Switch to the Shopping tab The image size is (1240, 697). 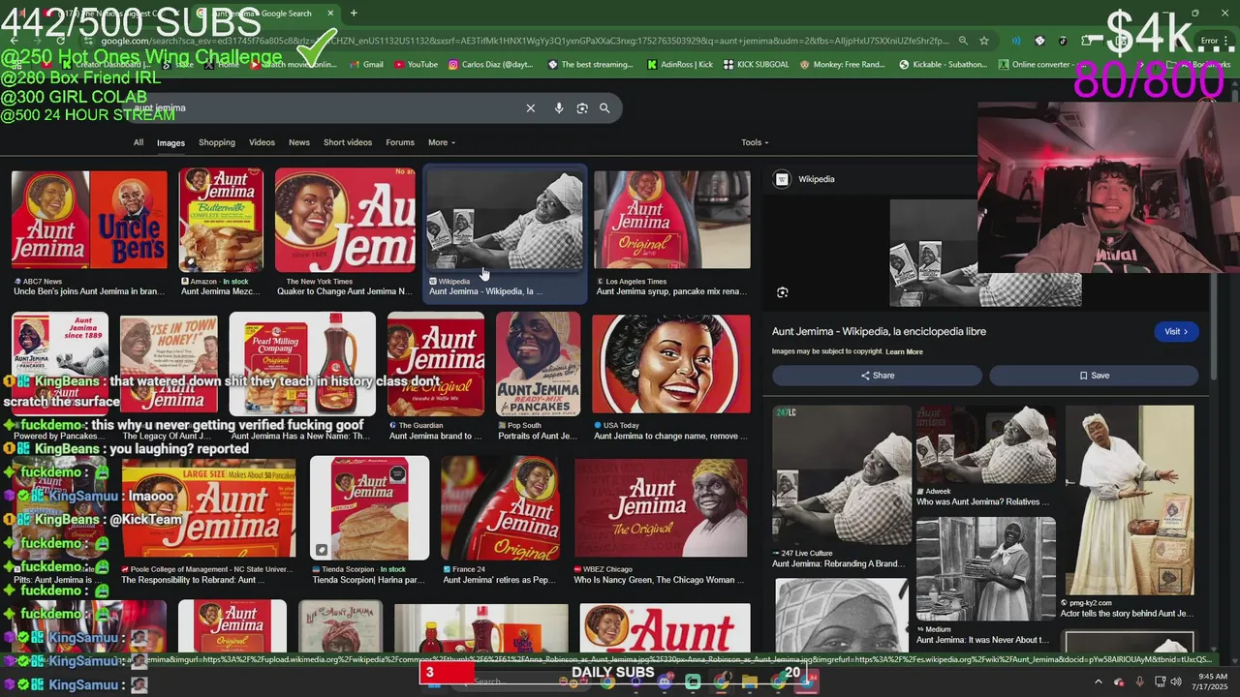point(217,142)
